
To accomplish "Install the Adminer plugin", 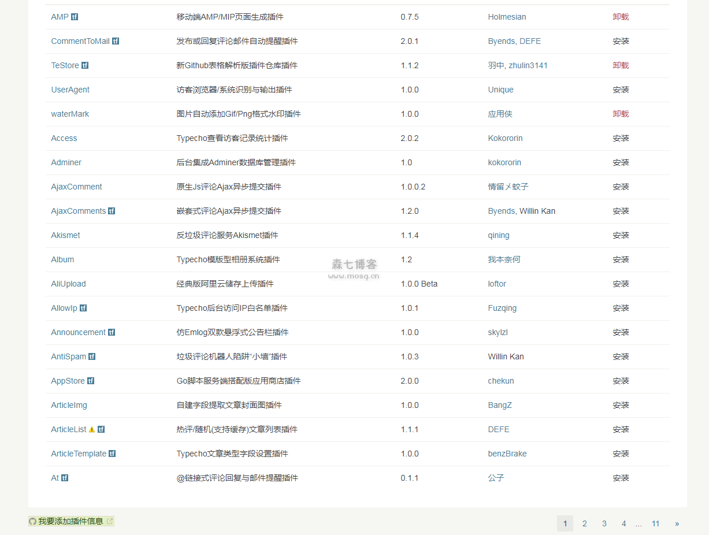I will [x=621, y=162].
